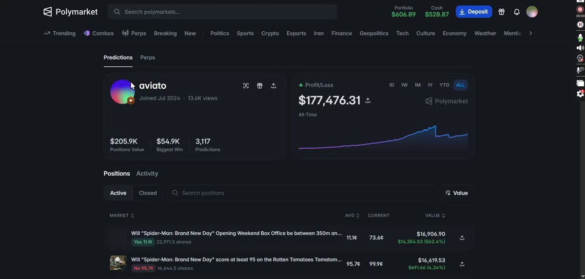The width and height of the screenshot is (585, 279).
Task: Click the gift icon on aviato profile
Action: pyautogui.click(x=260, y=86)
